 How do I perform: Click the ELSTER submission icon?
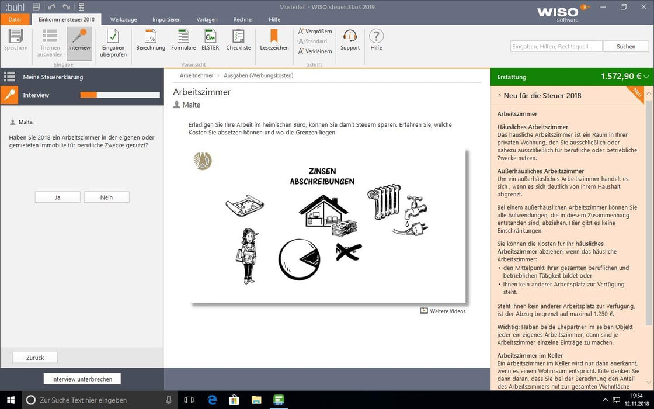pyautogui.click(x=210, y=37)
